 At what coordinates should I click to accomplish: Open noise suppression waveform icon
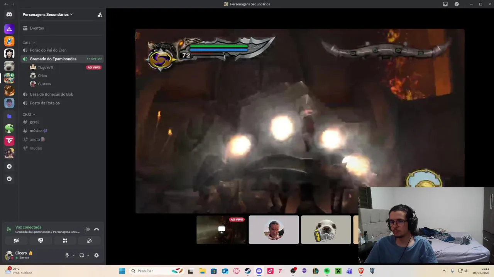coord(87,229)
